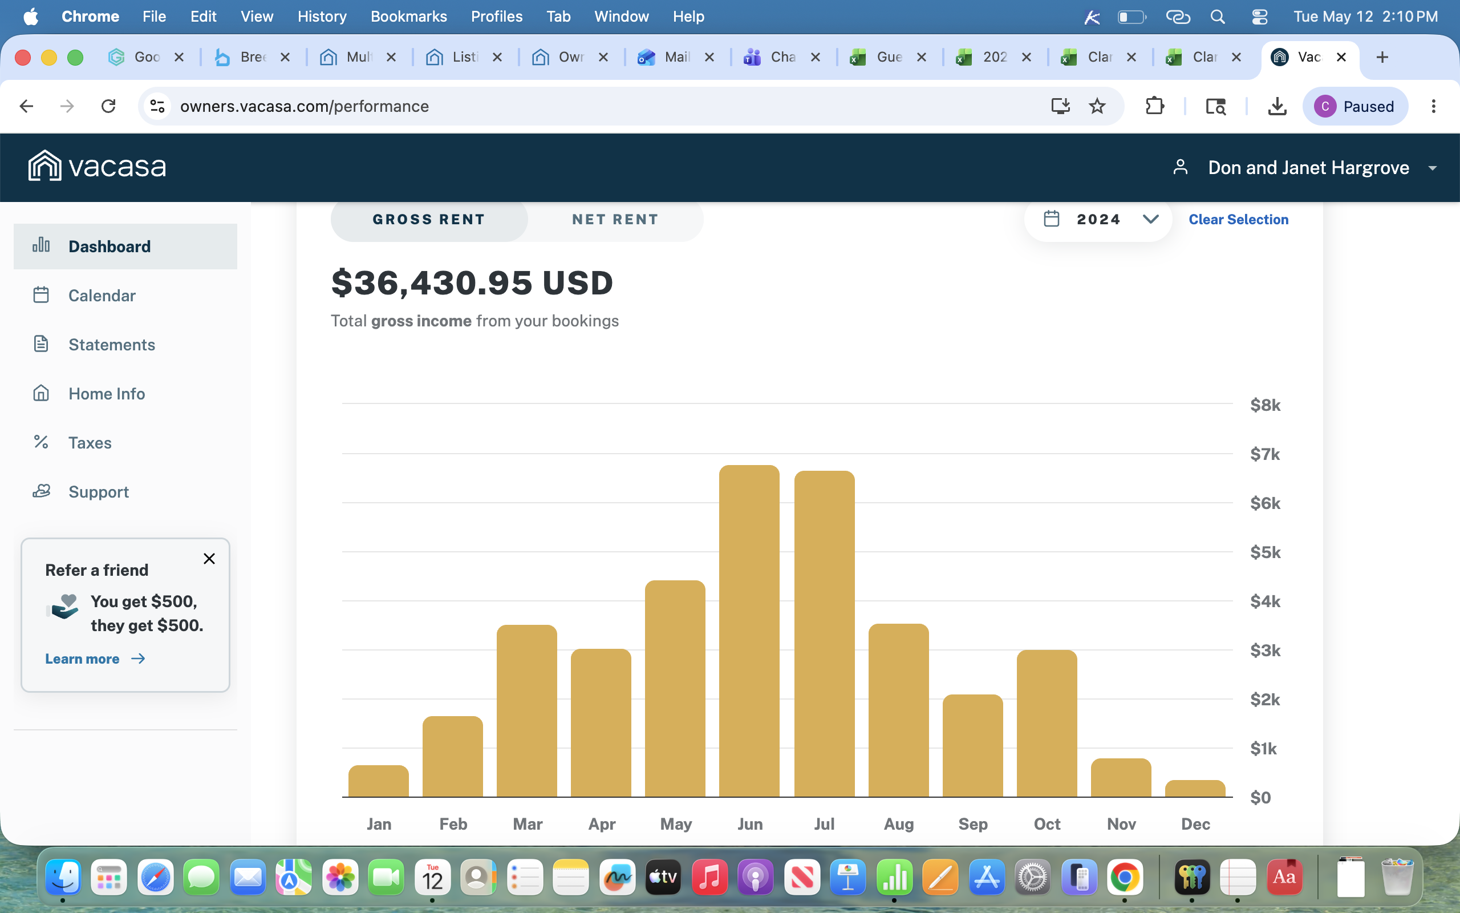
Task: Open the History menu
Action: point(322,17)
